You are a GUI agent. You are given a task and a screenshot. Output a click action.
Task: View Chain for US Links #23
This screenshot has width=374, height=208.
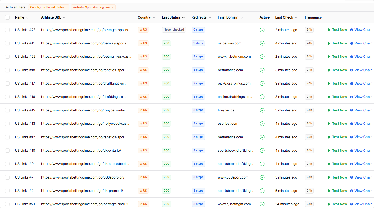point(361,30)
